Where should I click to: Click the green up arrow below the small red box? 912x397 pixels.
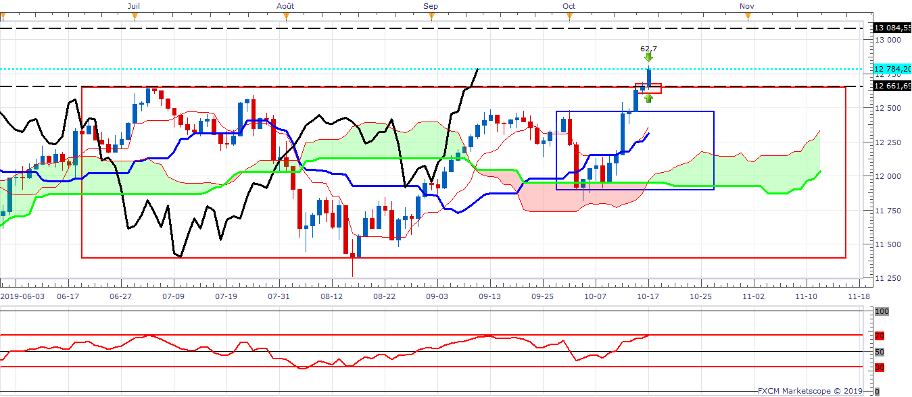pos(649,98)
